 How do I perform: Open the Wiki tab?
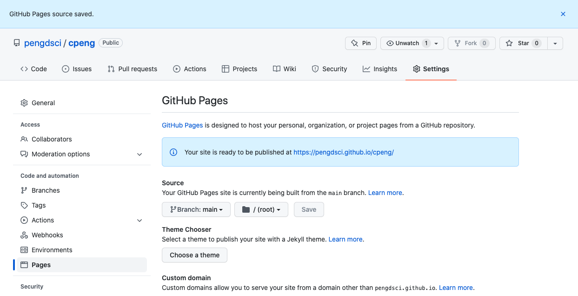point(284,69)
